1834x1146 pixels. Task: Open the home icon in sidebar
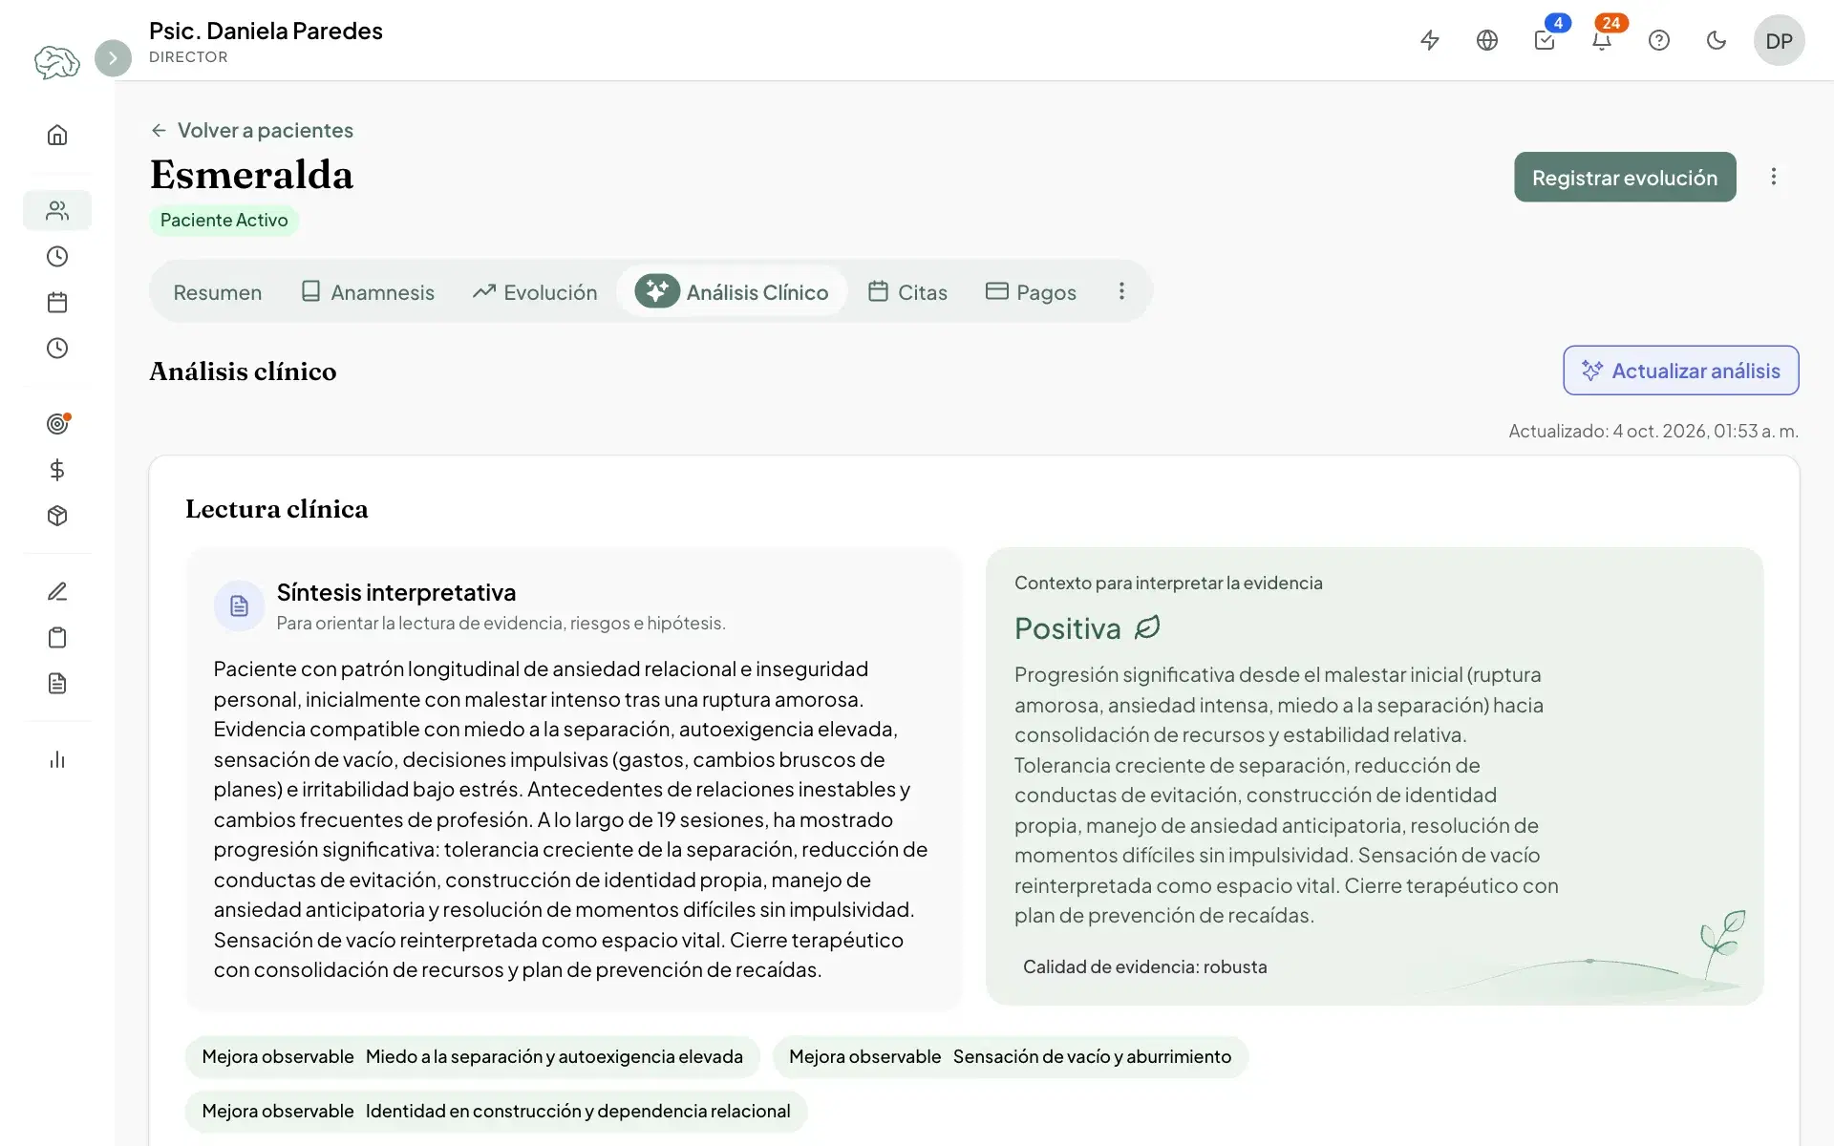(x=57, y=135)
